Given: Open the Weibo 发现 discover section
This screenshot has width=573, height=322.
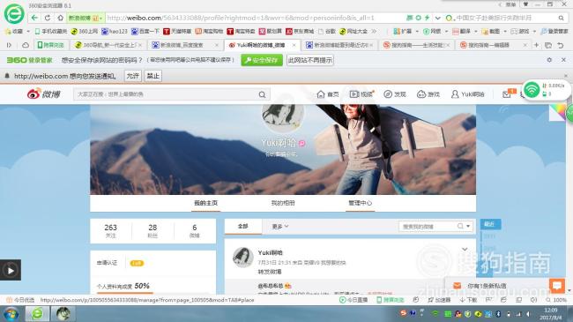Looking at the screenshot, I should (x=395, y=94).
